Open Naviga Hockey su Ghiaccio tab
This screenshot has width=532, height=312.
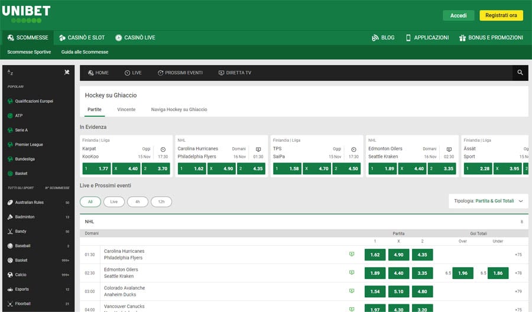click(179, 109)
